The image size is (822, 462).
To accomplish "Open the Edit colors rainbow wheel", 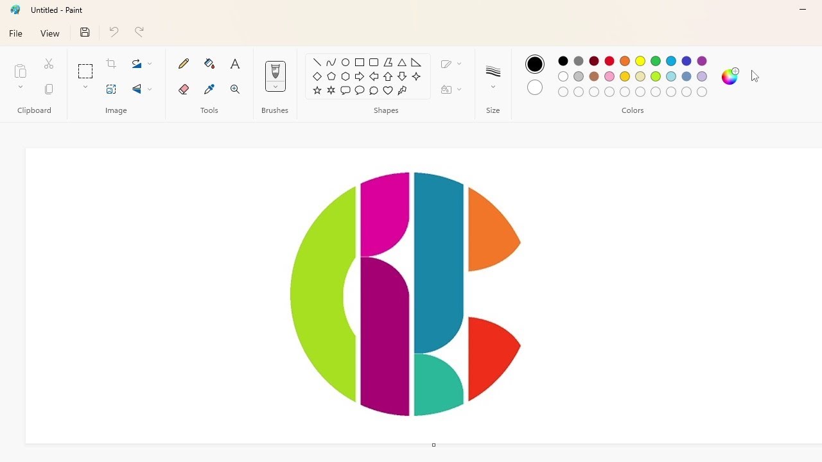I will pyautogui.click(x=730, y=76).
